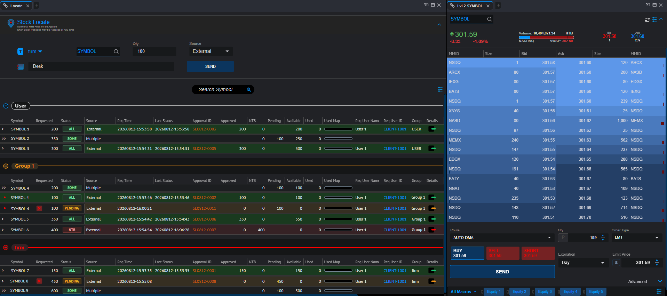Click the refresh icon in Lvl 2 panel
The height and width of the screenshot is (296, 667).
pyautogui.click(x=647, y=20)
